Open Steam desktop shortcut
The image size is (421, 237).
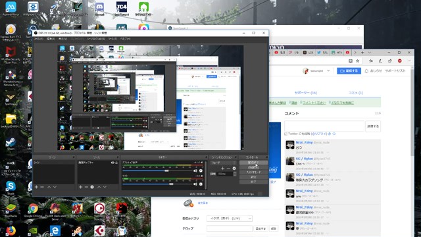coord(11,144)
